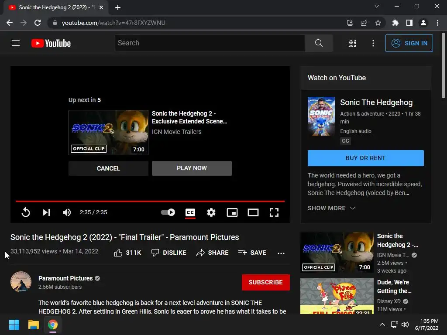Open Sonic The Hedgehog movie title
The width and height of the screenshot is (447, 335).
tap(376, 103)
